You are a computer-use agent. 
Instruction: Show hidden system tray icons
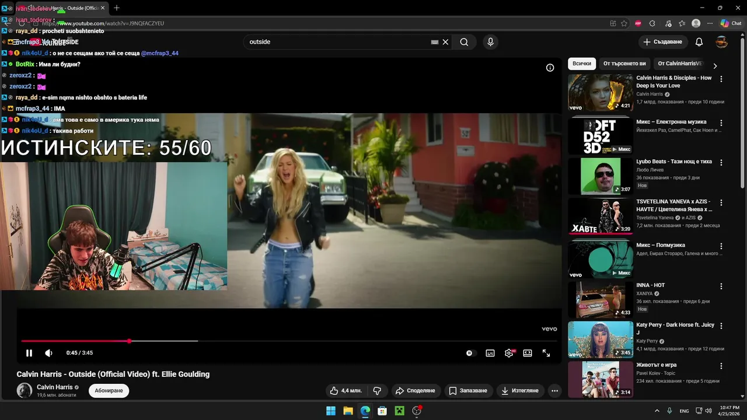point(657,411)
